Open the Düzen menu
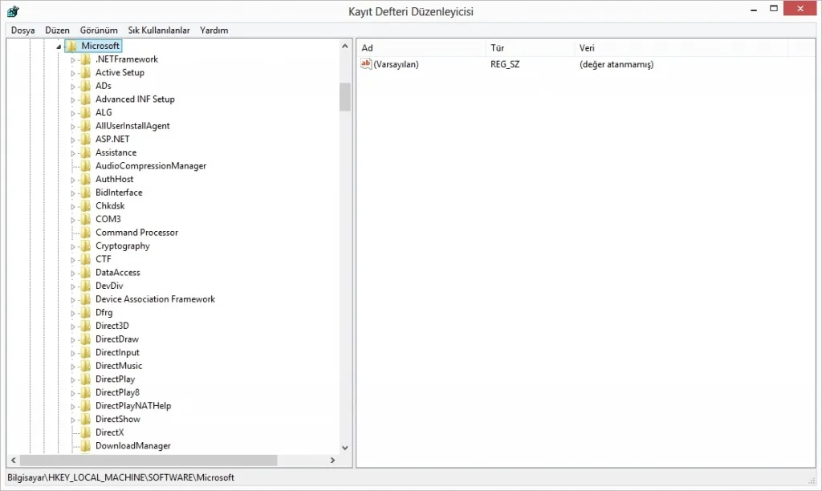The height and width of the screenshot is (491, 822). click(x=57, y=30)
